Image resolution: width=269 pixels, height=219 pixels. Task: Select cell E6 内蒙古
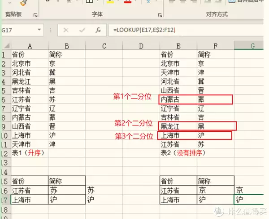(178, 99)
